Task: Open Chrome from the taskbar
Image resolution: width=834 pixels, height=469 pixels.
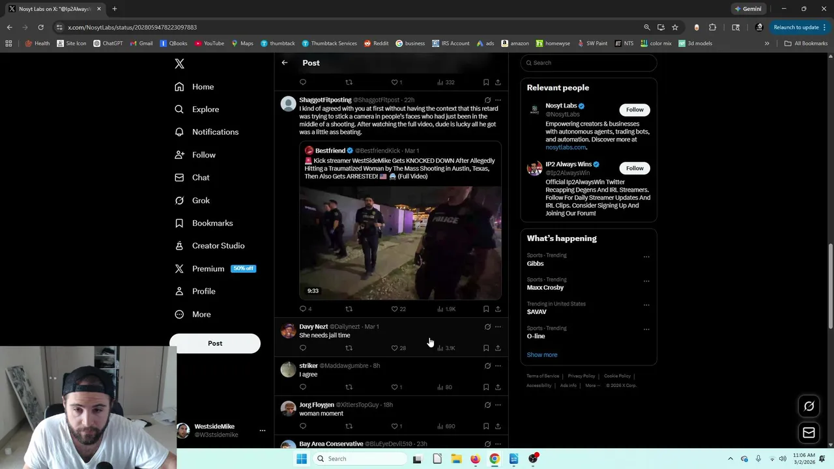Action: [x=495, y=459]
